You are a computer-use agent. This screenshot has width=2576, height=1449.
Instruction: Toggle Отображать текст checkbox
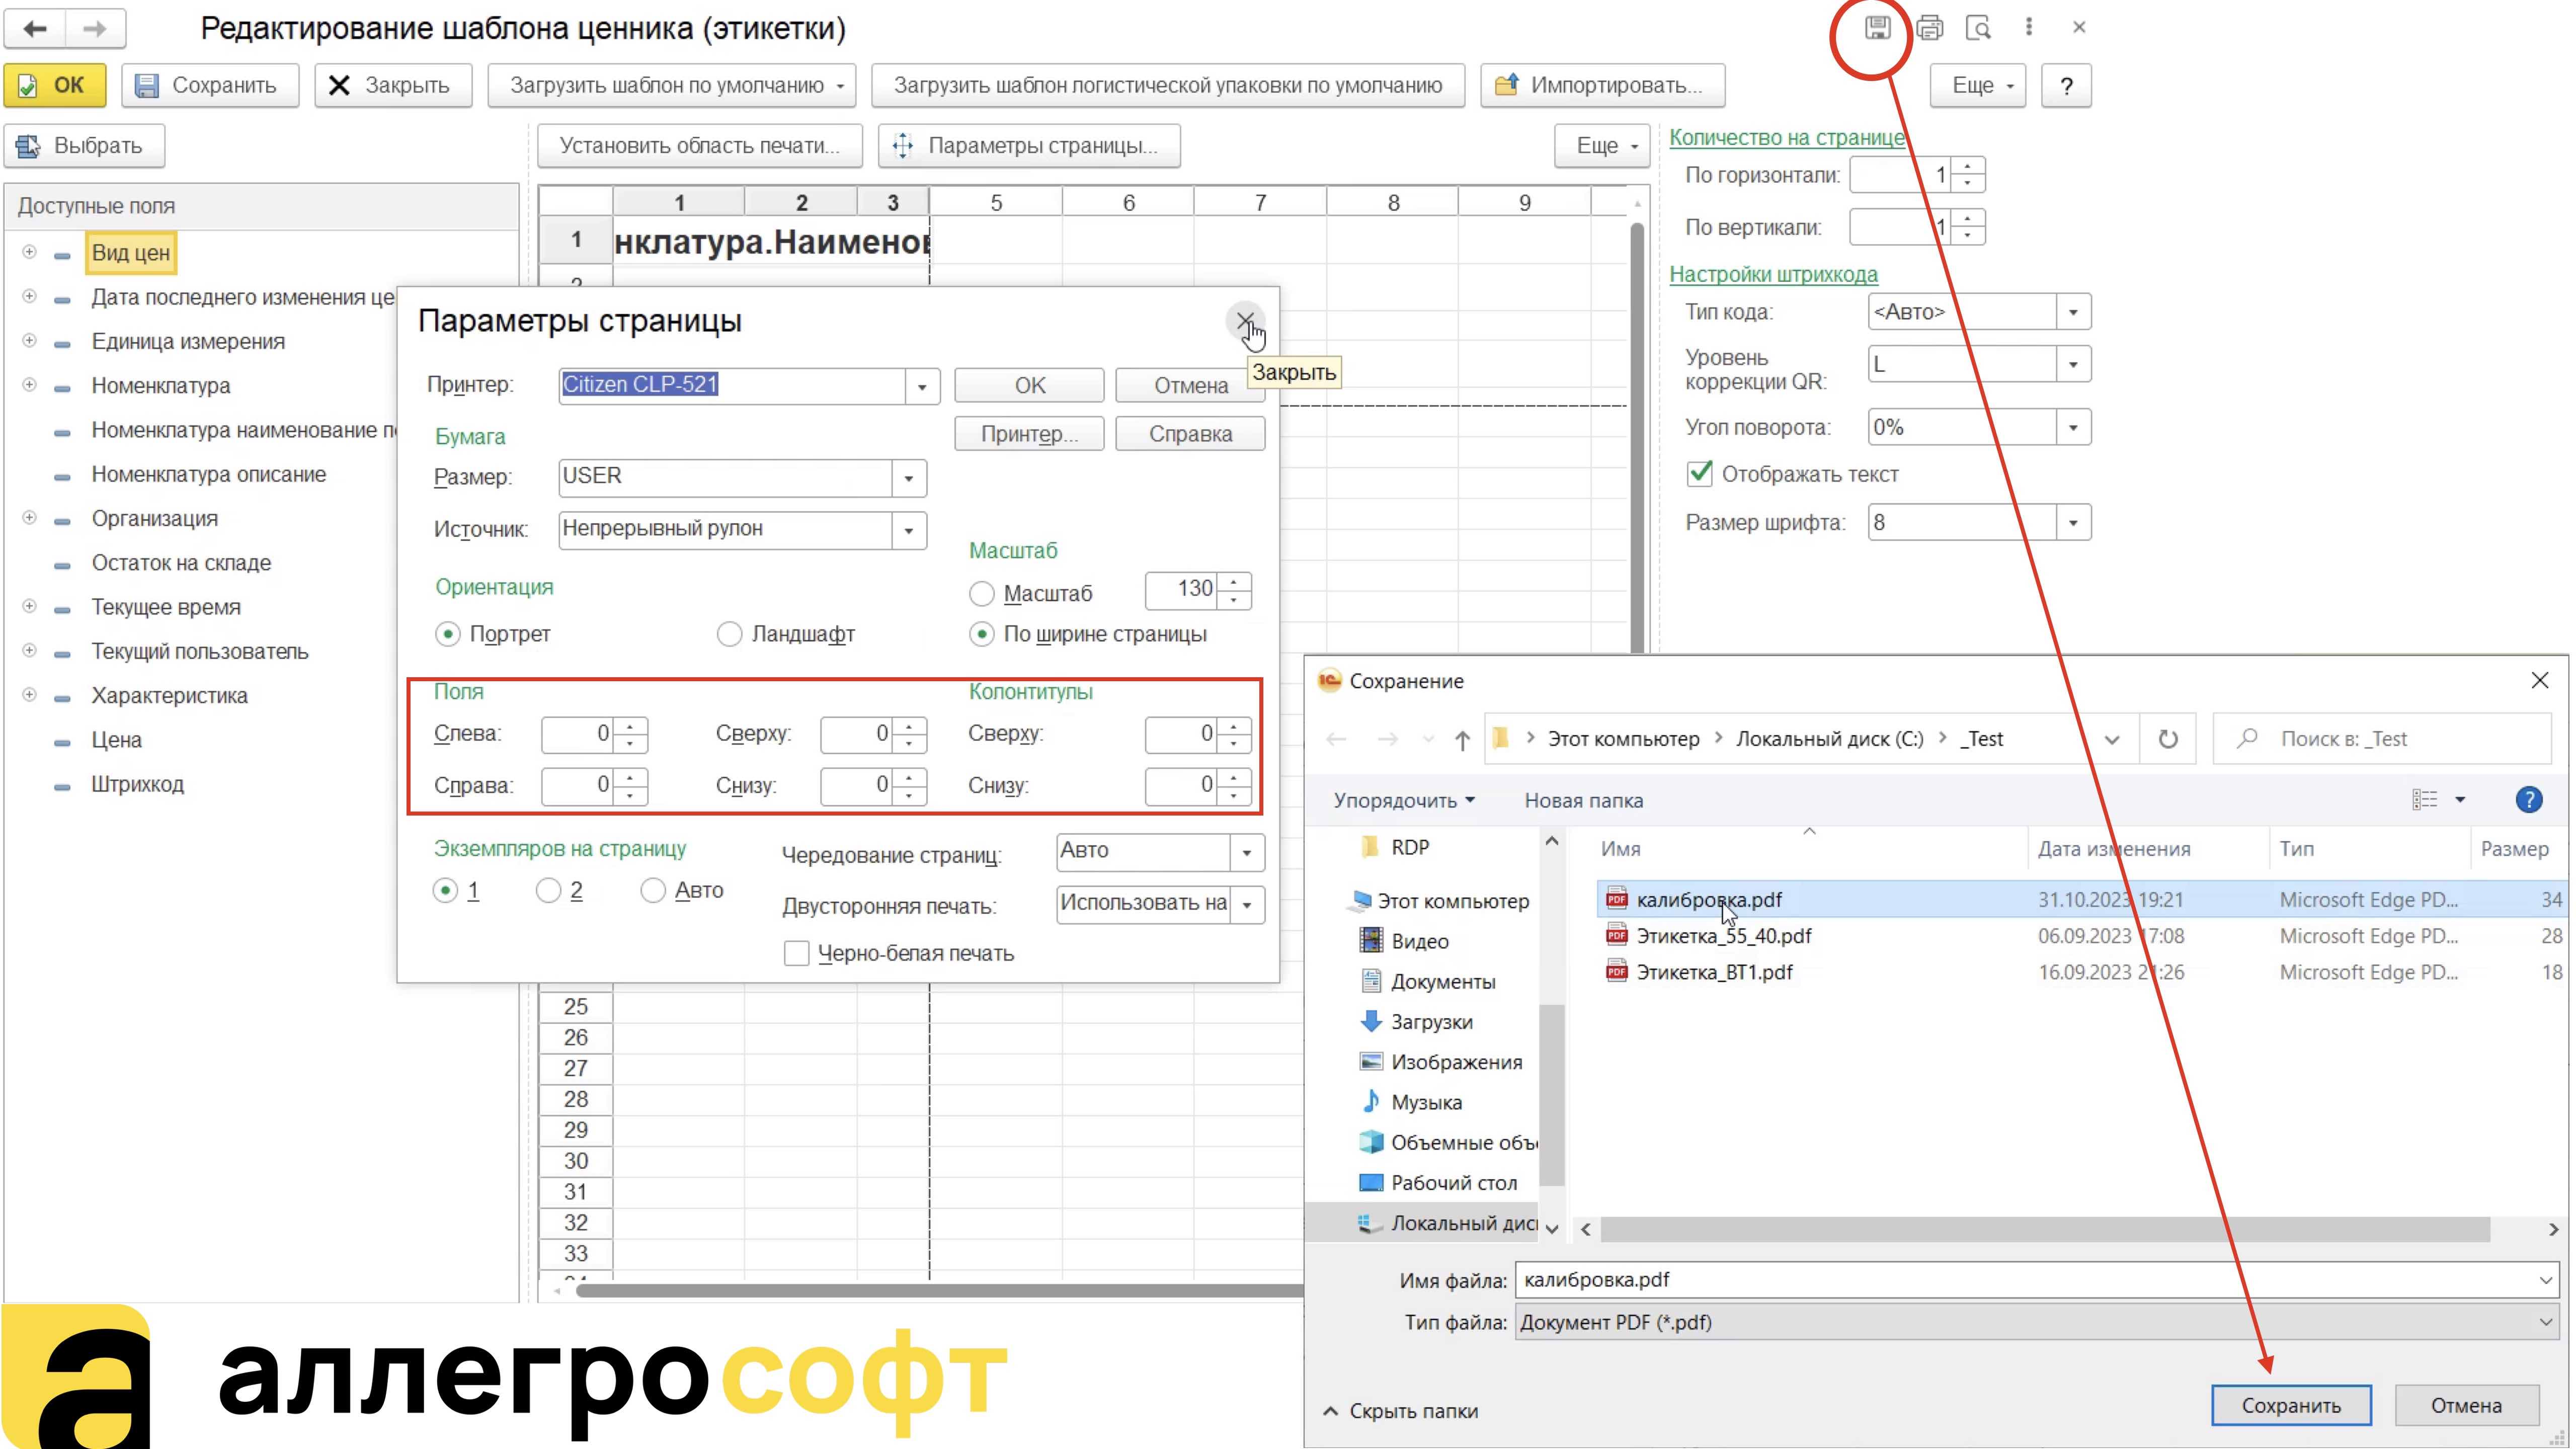[1699, 473]
